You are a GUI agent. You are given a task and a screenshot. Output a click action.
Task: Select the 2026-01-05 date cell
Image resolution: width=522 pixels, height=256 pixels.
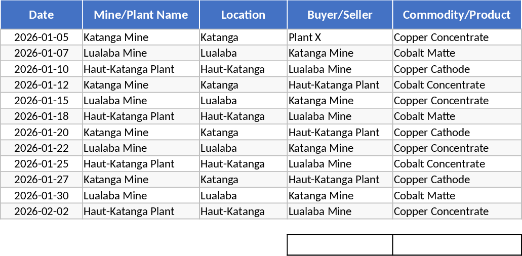pyautogui.click(x=42, y=37)
